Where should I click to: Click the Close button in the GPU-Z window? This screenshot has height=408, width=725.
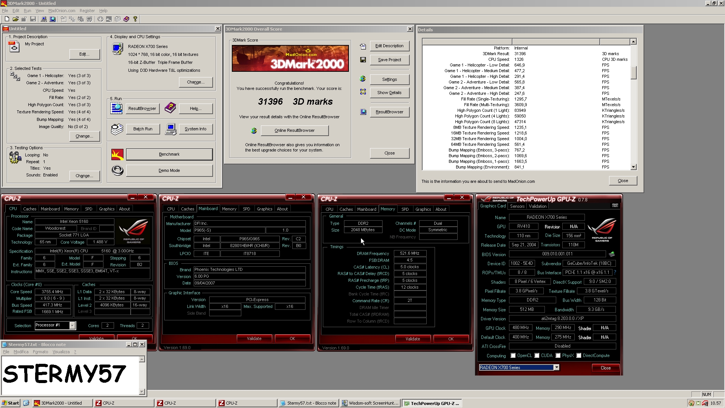click(x=606, y=368)
